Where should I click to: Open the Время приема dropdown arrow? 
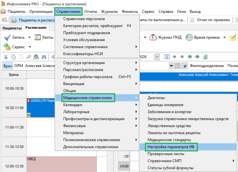click(224, 37)
